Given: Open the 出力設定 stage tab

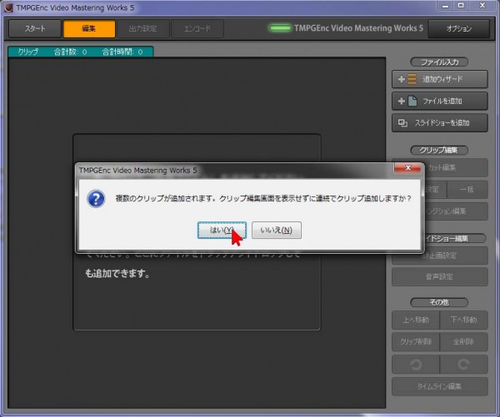Looking at the screenshot, I should click(142, 28).
